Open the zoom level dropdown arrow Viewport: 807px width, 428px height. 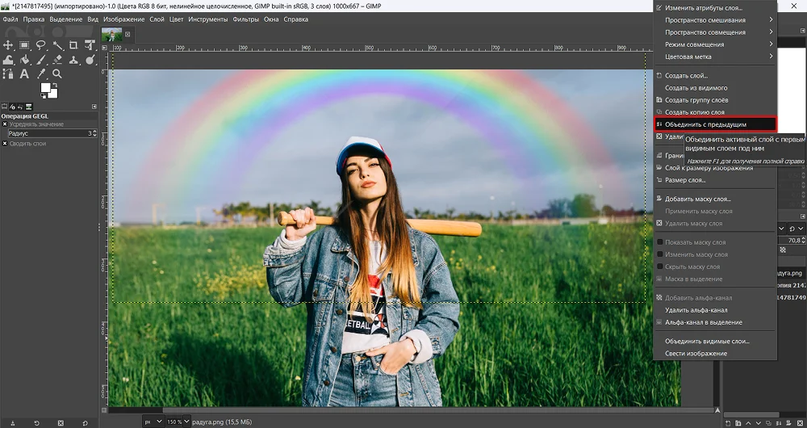(186, 422)
